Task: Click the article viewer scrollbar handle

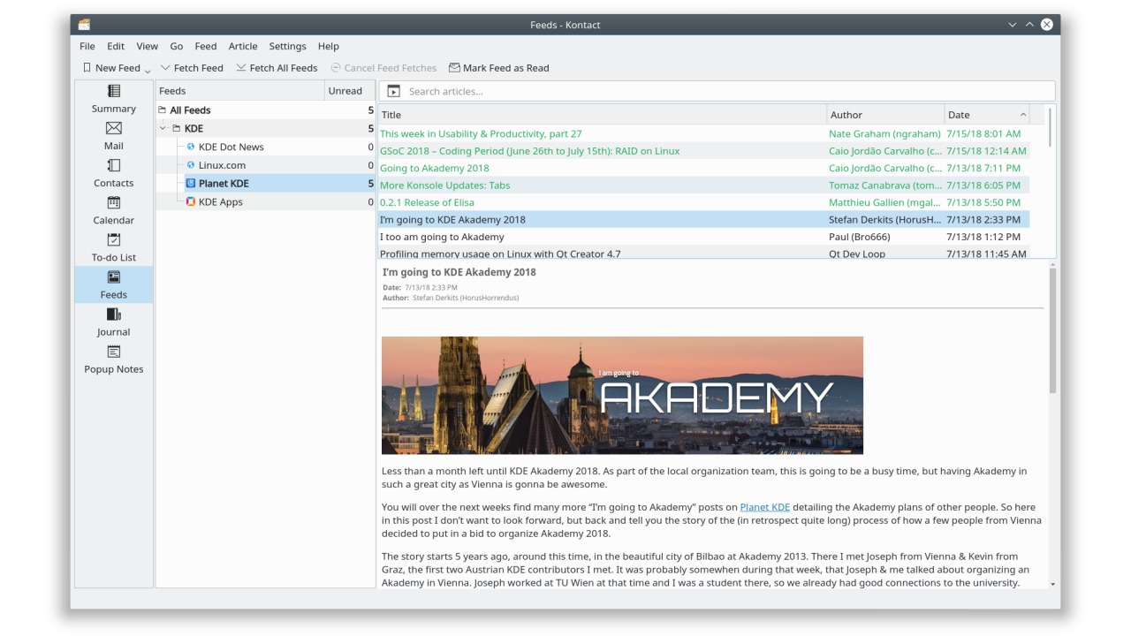Action: (x=1052, y=329)
